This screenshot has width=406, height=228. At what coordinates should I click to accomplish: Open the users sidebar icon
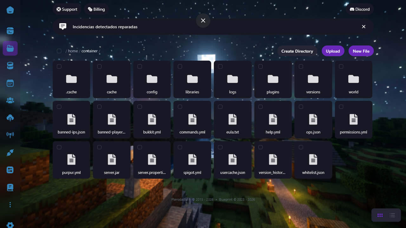click(x=10, y=101)
